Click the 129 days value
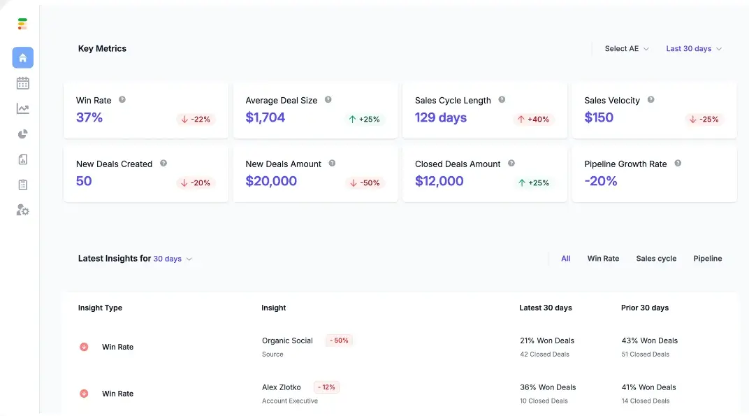749x416 pixels. tap(440, 117)
